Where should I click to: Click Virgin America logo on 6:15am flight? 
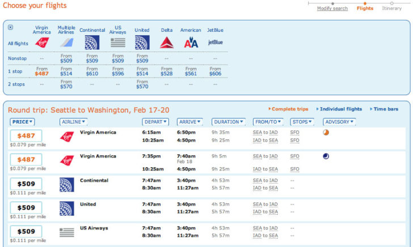(x=67, y=137)
